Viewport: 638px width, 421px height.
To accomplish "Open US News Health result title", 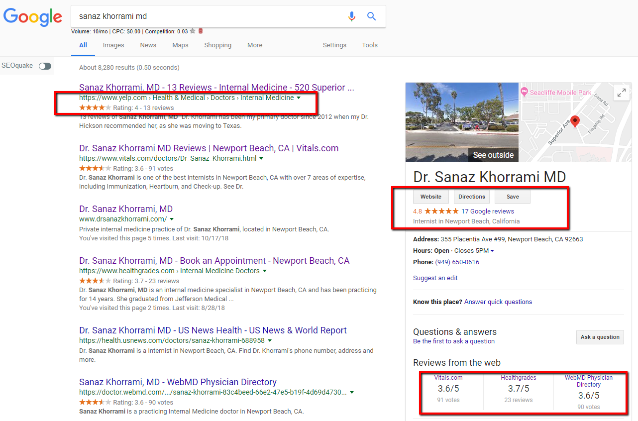I will [x=213, y=330].
